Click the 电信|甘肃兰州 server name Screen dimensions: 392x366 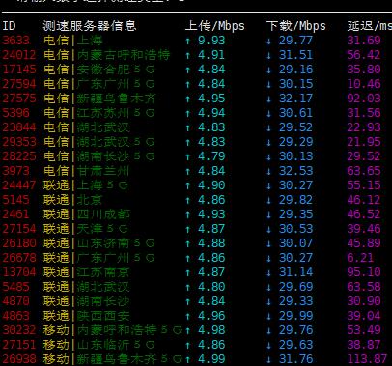(x=87, y=171)
